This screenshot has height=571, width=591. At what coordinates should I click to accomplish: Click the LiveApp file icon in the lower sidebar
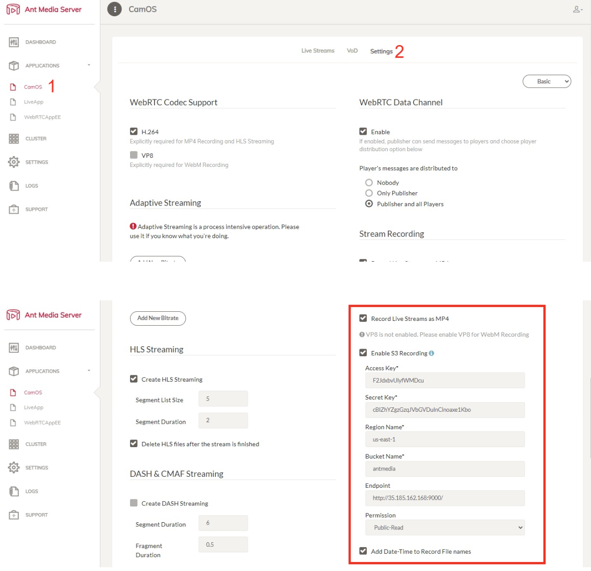pyautogui.click(x=13, y=407)
